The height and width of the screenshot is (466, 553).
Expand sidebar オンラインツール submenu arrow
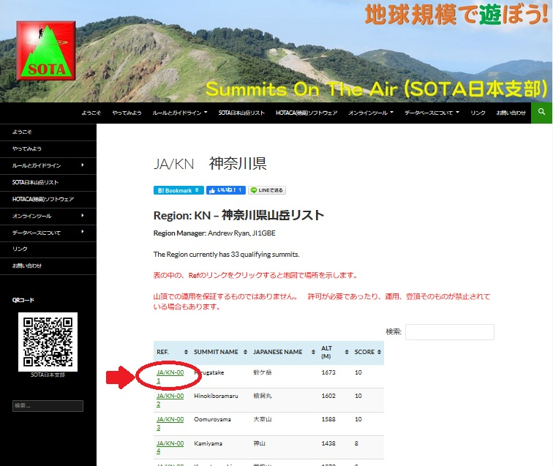pos(83,215)
